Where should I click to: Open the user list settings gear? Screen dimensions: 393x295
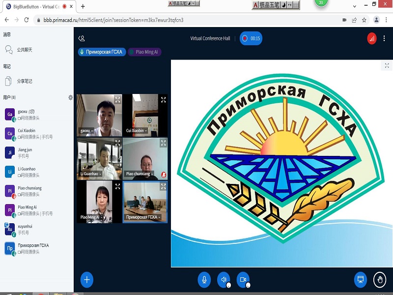tap(70, 97)
